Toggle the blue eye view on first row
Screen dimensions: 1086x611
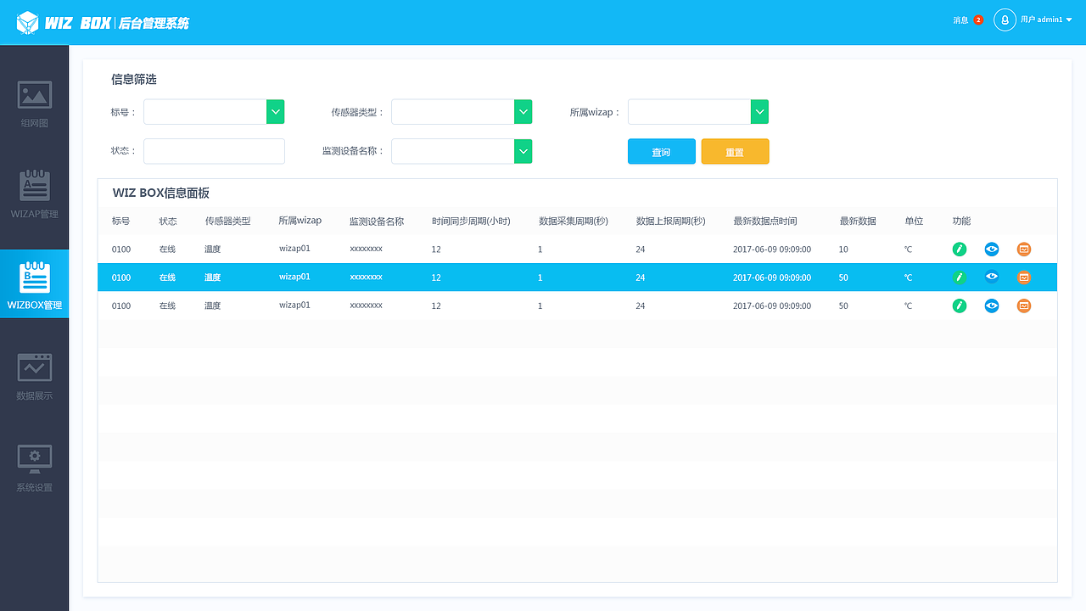(991, 249)
